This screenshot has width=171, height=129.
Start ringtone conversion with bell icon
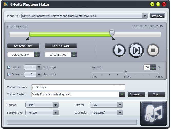[154, 113]
